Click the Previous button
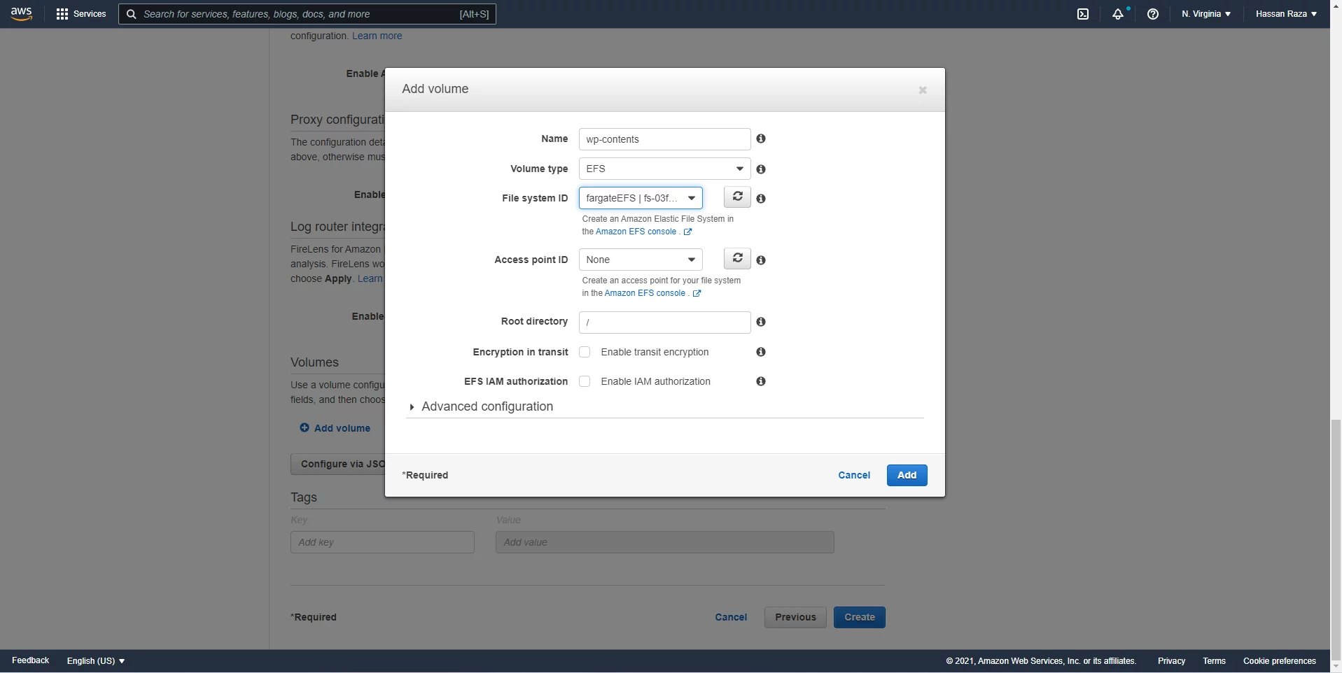The image size is (1342, 673). pyautogui.click(x=795, y=617)
